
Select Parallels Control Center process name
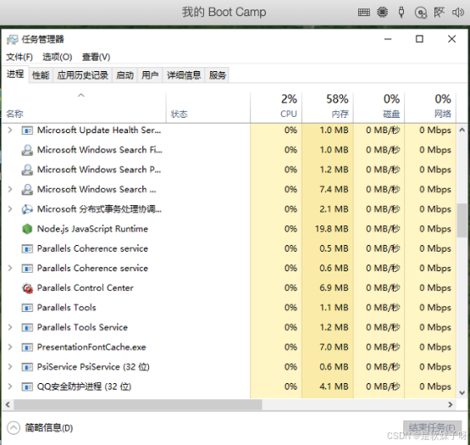pos(86,288)
